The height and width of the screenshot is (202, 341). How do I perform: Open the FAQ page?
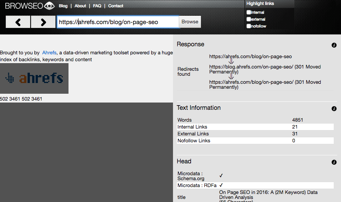coord(97,6)
